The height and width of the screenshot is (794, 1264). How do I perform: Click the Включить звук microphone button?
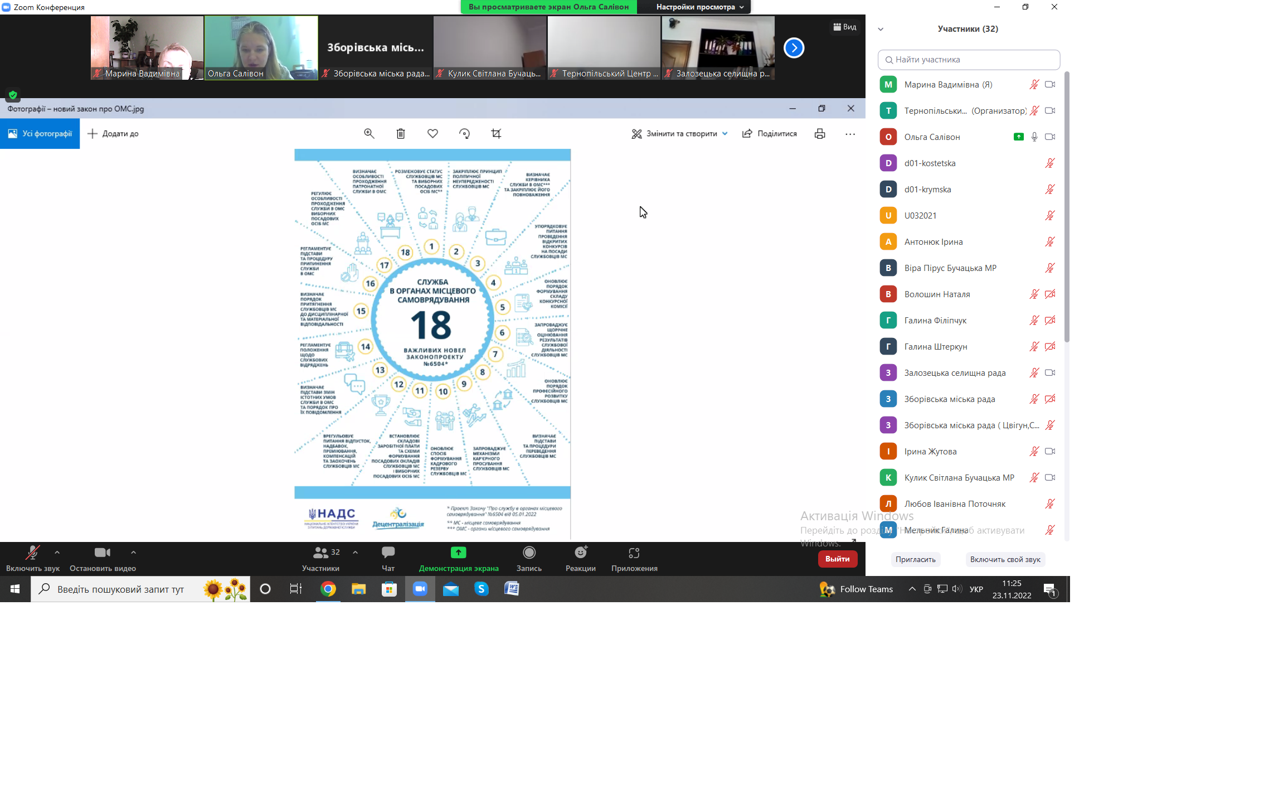click(x=32, y=558)
